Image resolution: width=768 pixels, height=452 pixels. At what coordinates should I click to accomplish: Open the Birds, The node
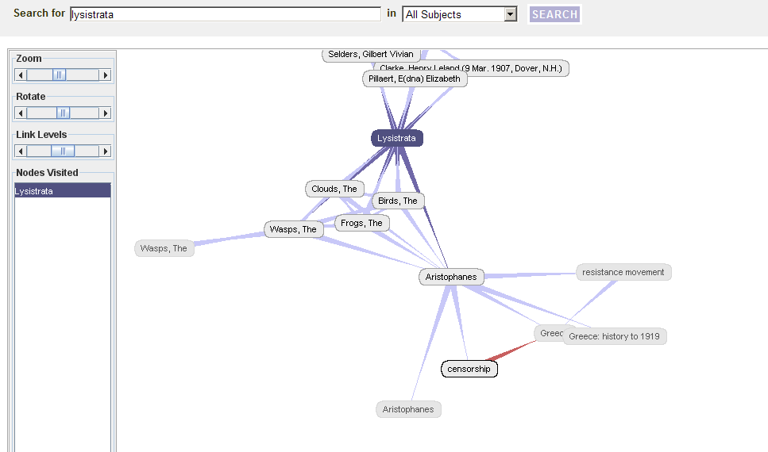pos(398,201)
